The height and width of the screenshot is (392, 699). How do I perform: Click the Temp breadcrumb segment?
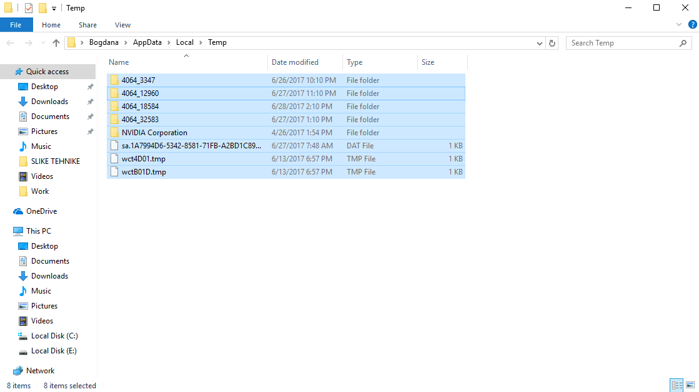coord(217,43)
